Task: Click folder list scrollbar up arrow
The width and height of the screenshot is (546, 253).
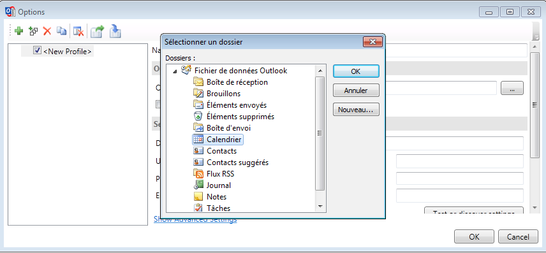Action: tap(320, 71)
